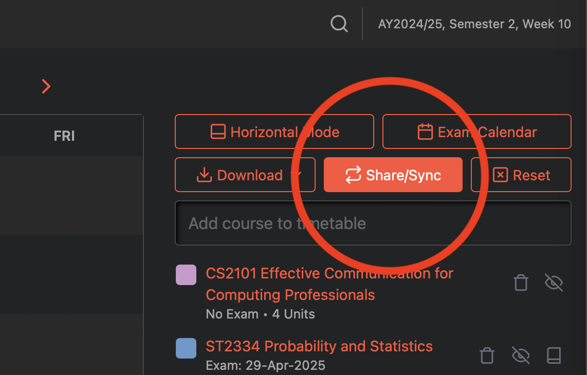Click the purple CS2101 color swatch

click(186, 275)
